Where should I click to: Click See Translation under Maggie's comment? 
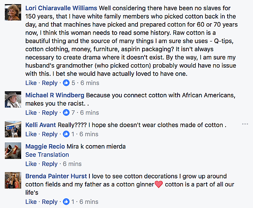(47, 155)
